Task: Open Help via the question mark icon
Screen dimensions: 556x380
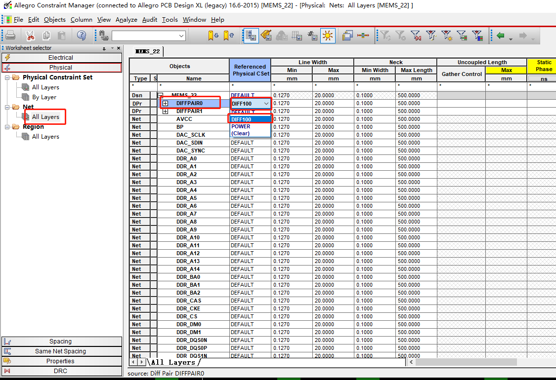Action: tap(82, 36)
